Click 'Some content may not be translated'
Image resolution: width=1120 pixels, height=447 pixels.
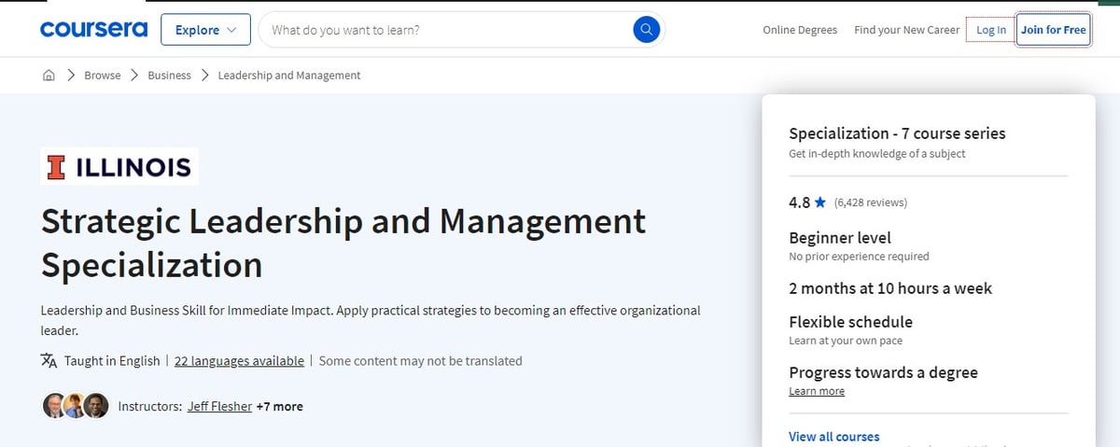[x=421, y=360]
